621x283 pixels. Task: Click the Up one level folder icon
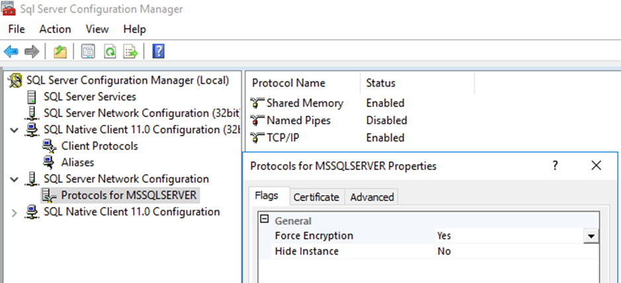(x=60, y=52)
